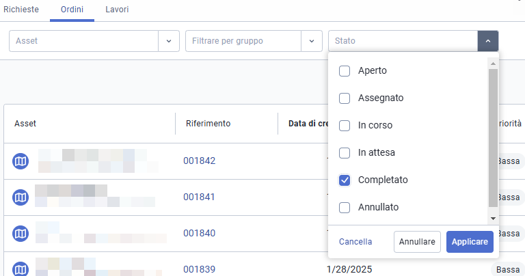Switch to the Richieste tab
This screenshot has width=525, height=276.
coord(21,10)
